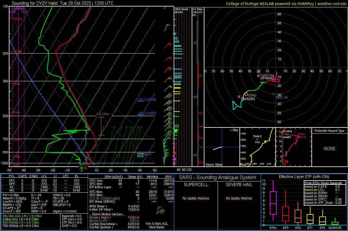Viewport: 348px width, 231px height.
Task: Select the 'DN=52/53' hodograph label
Action: (x=248, y=99)
